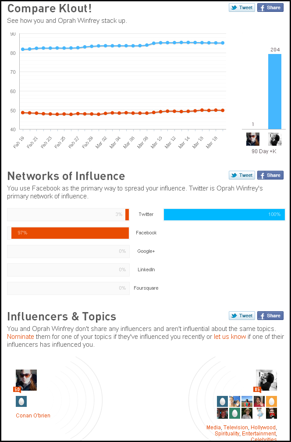Open Oprah's profile photo with score 85
The image size is (291, 442).
266,380
